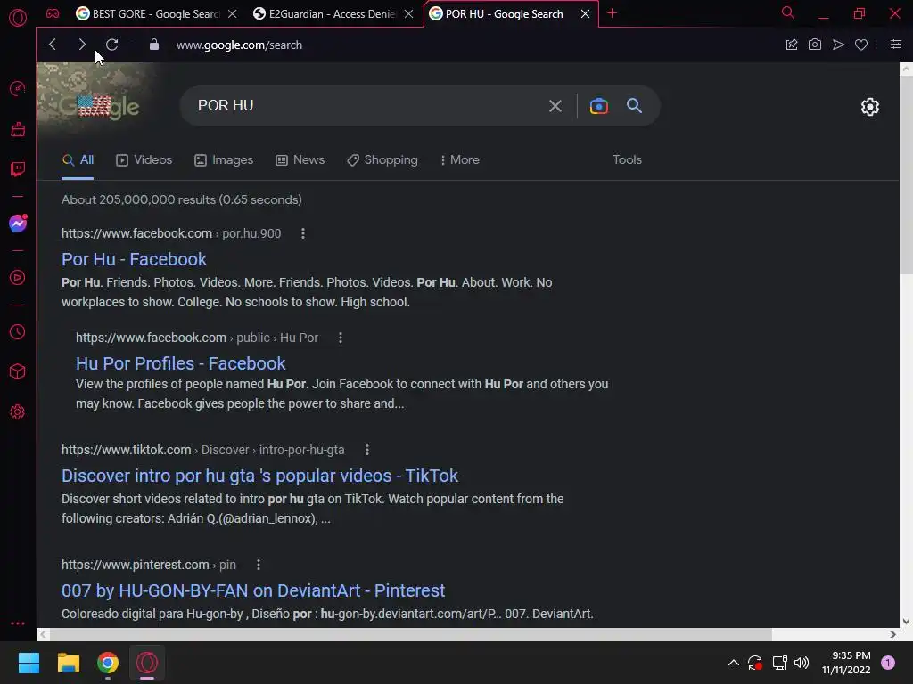Open the clock showing 9:35 PM
Image resolution: width=913 pixels, height=684 pixels.
(x=846, y=663)
